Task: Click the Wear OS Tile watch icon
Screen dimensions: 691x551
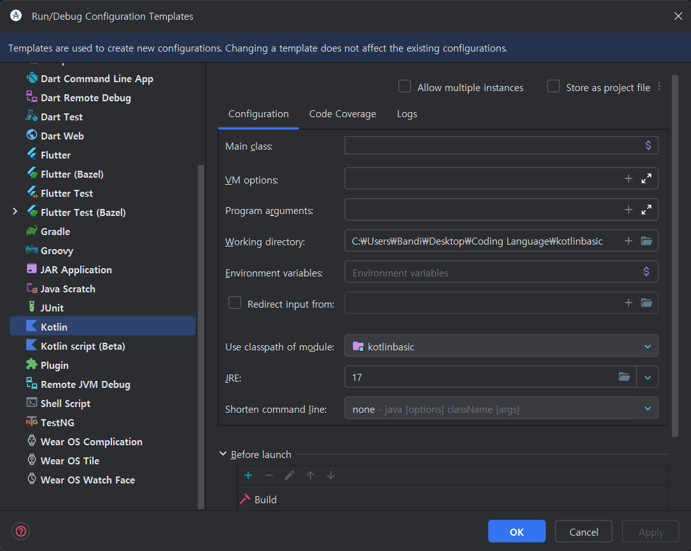Action: click(x=32, y=460)
